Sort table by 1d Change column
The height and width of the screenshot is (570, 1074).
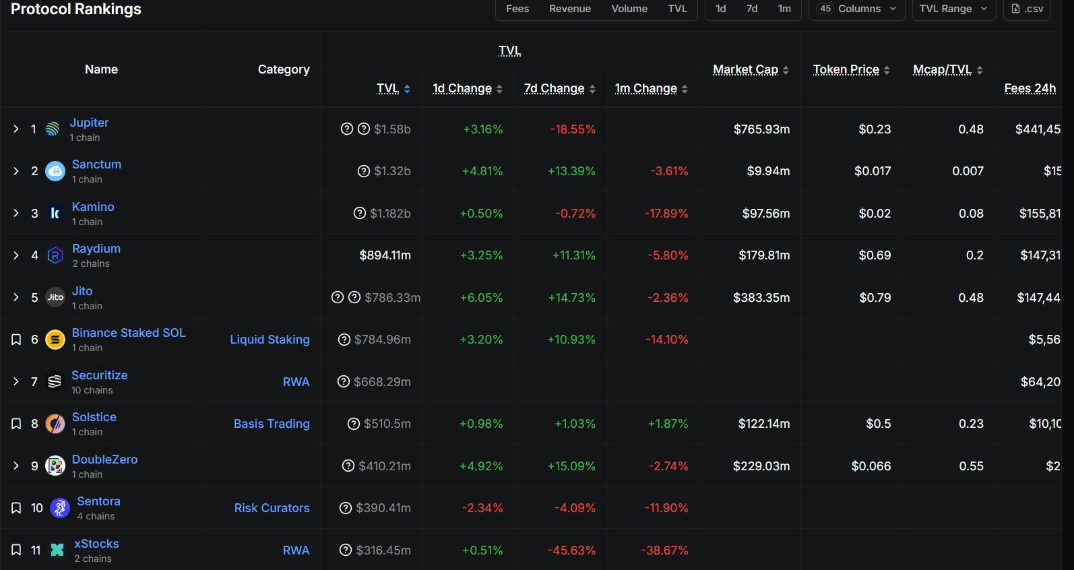(468, 88)
